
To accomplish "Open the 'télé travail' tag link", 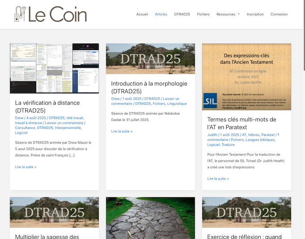I will (x=75, y=118).
